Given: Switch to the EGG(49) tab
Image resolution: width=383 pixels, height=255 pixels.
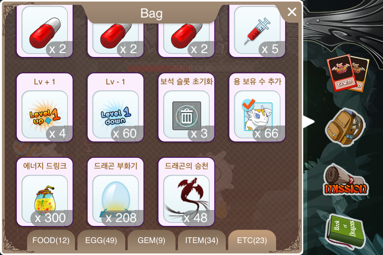Looking at the screenshot, I should 101,240.
